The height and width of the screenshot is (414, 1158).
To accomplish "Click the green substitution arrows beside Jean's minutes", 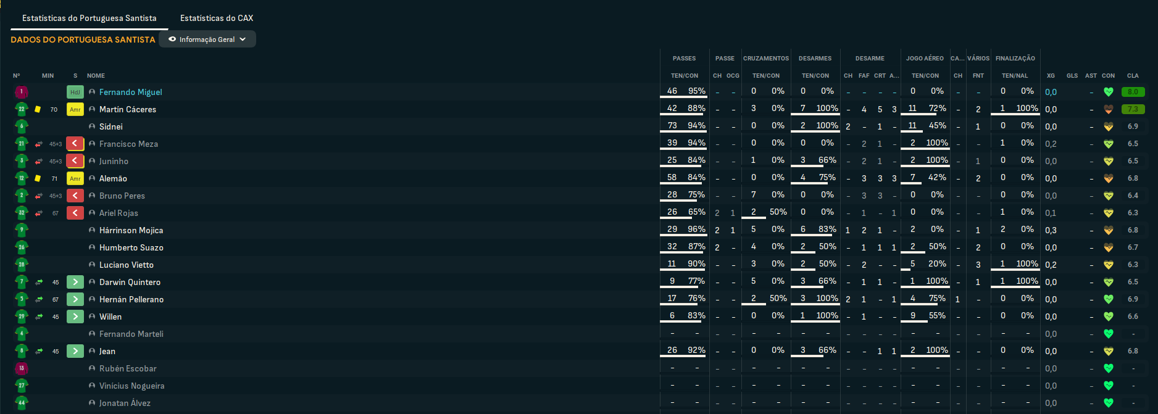I will tap(39, 351).
